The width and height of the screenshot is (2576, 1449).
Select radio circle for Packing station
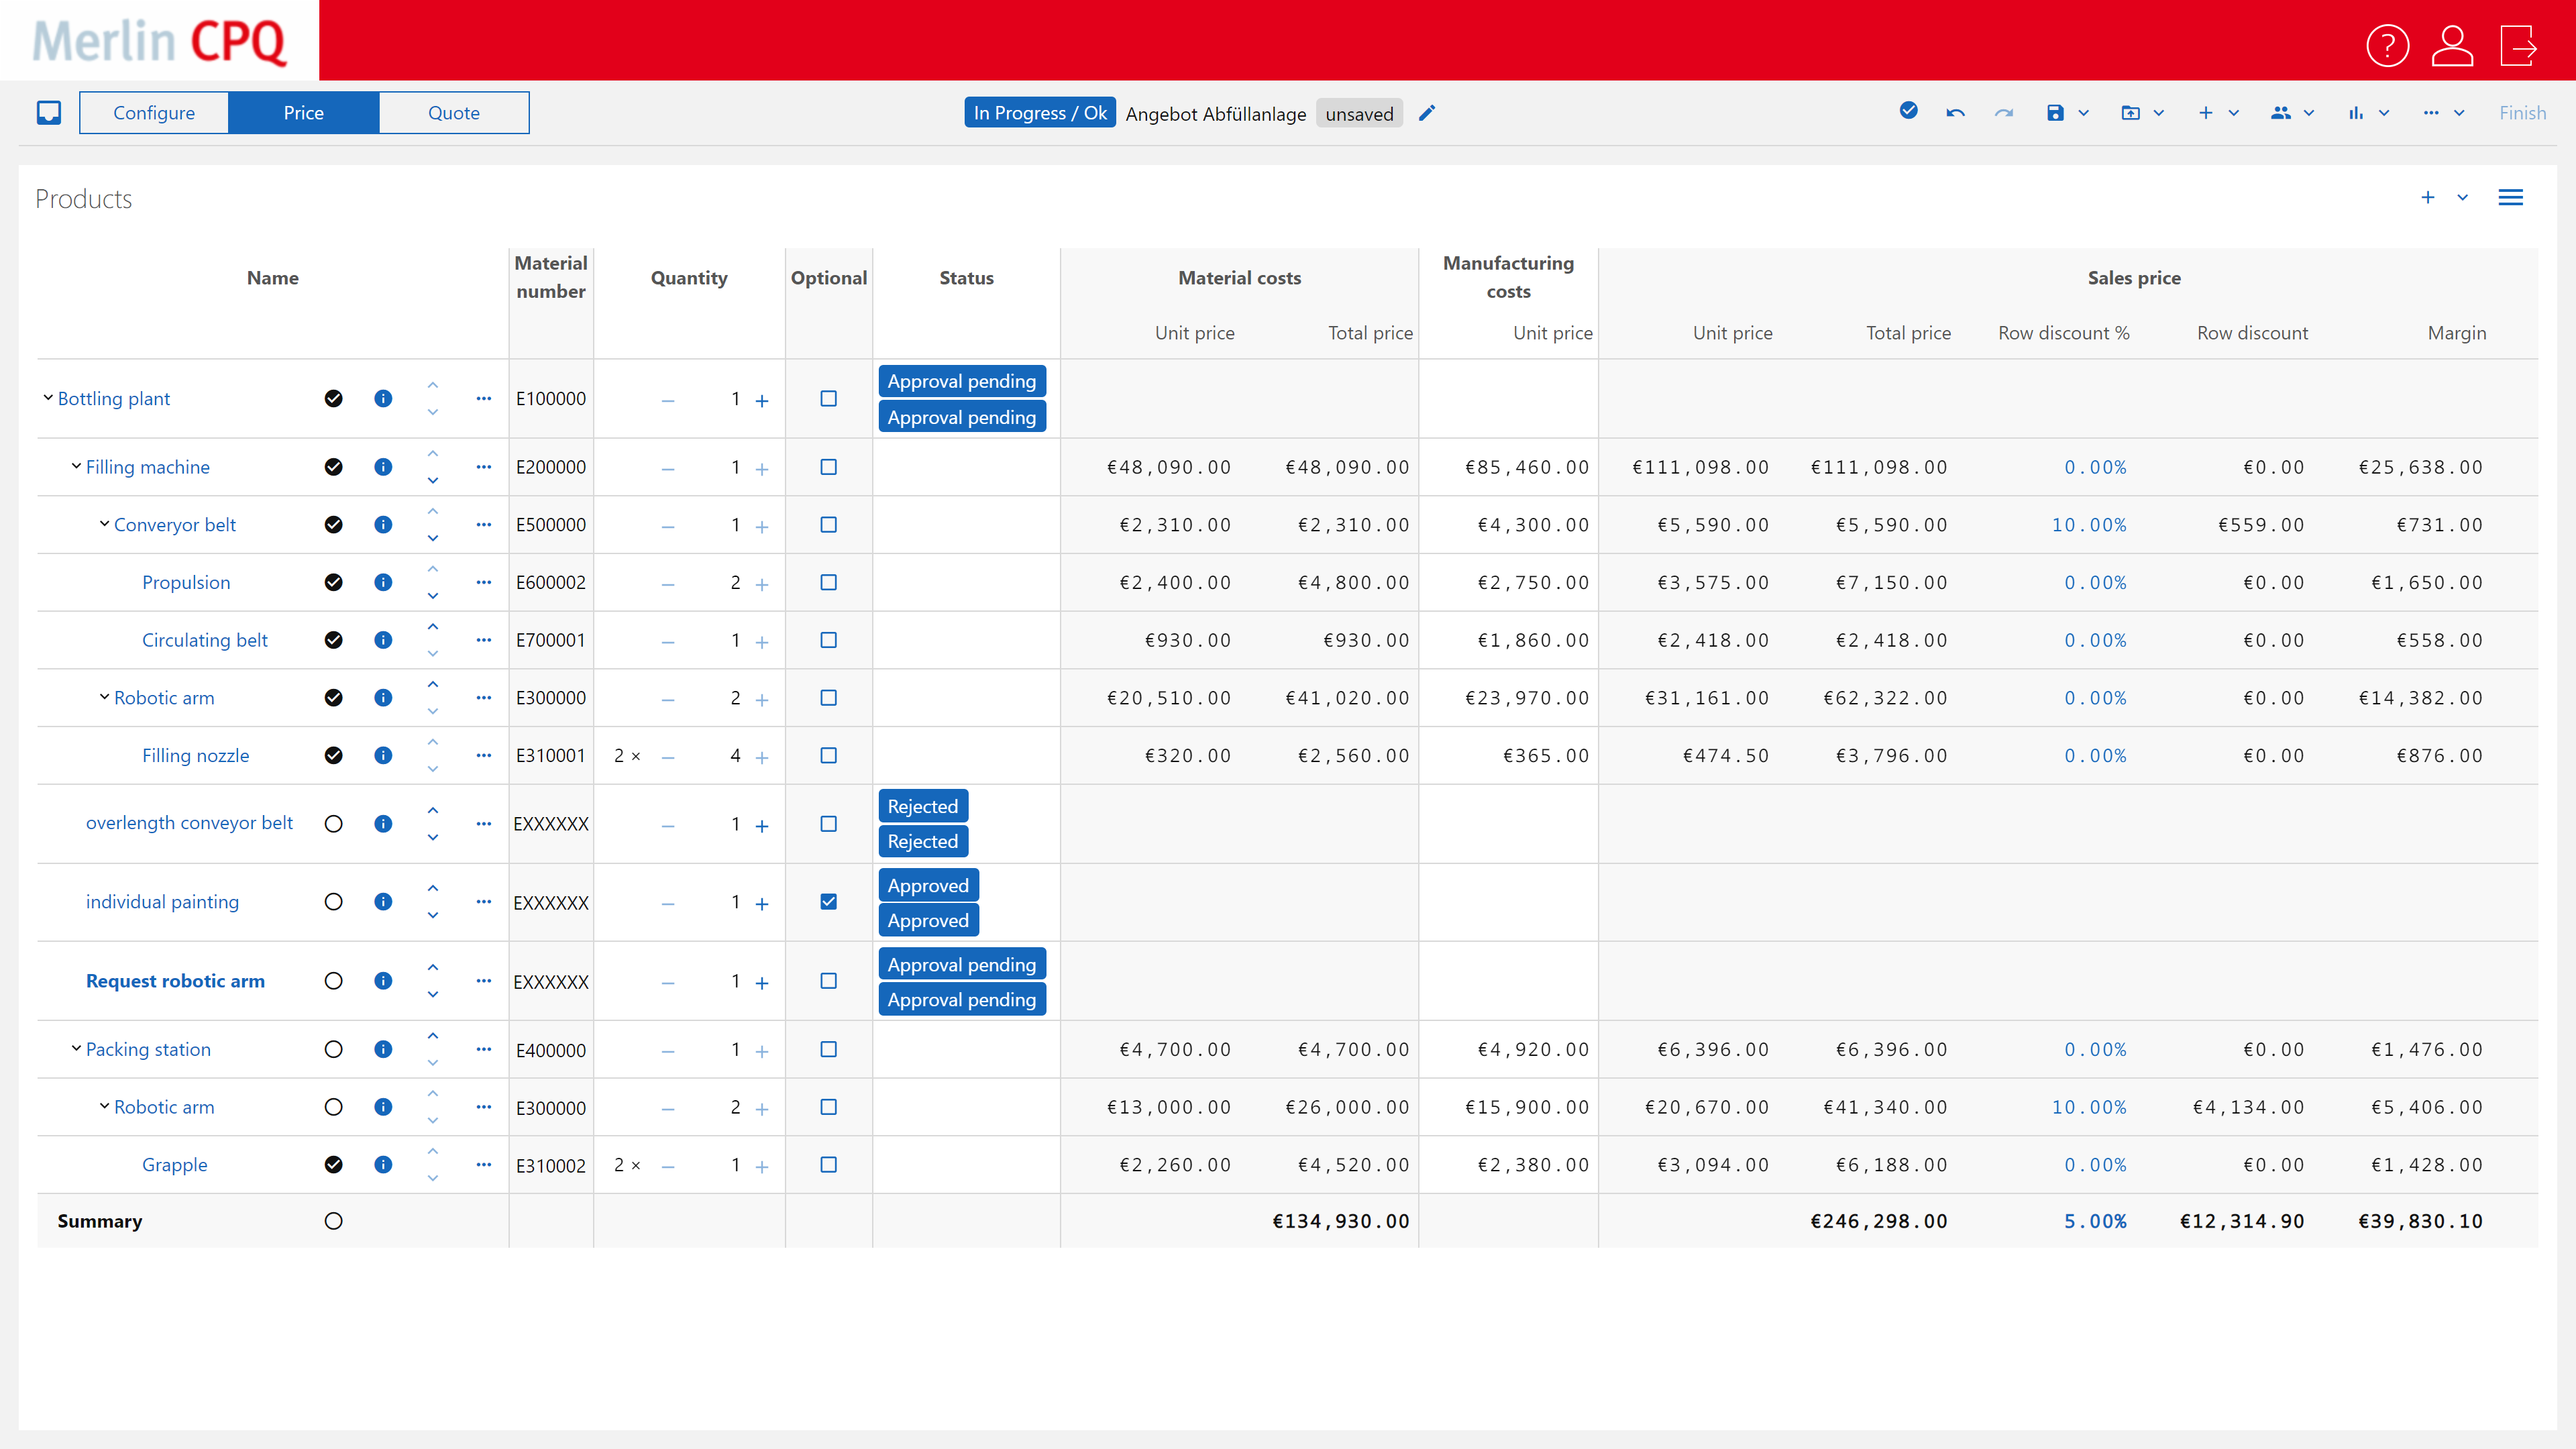pyautogui.click(x=334, y=1049)
